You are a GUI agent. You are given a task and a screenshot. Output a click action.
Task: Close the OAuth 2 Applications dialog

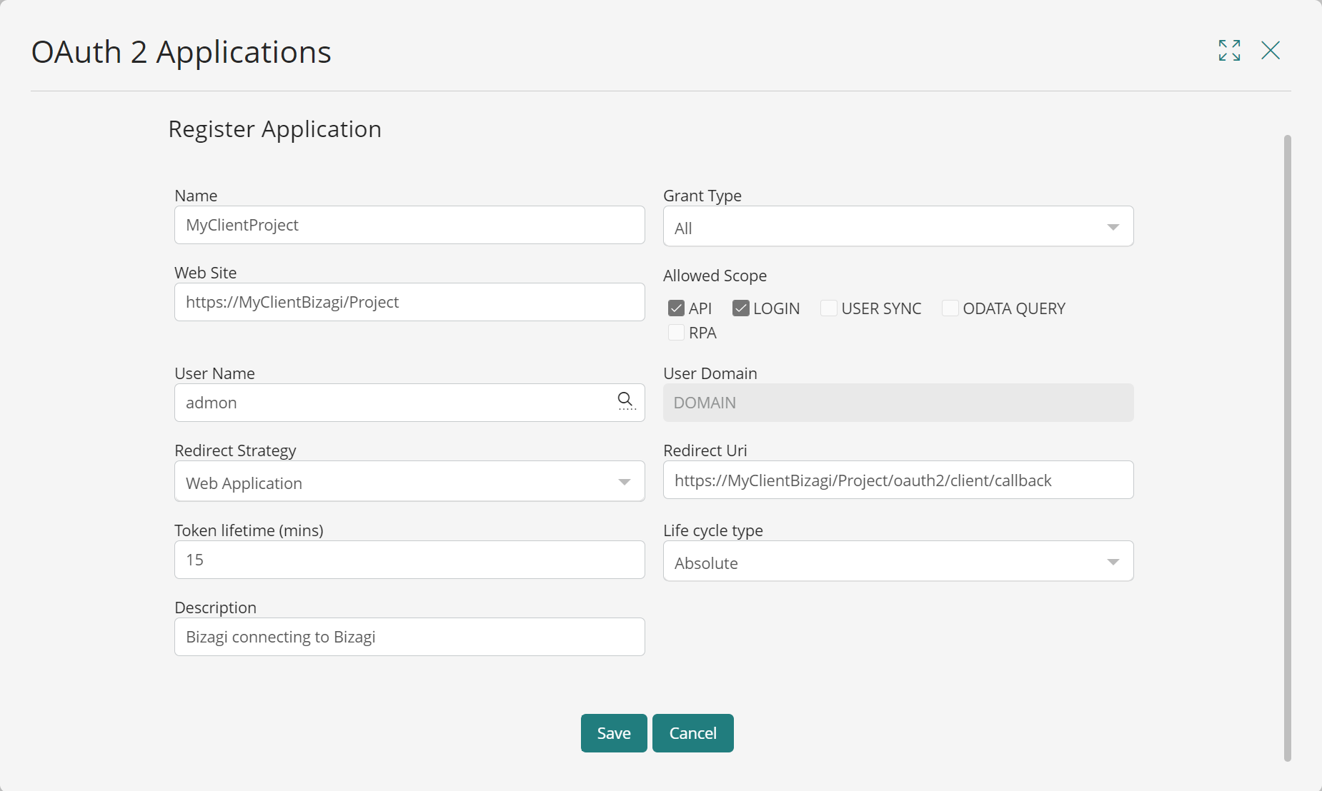1271,50
